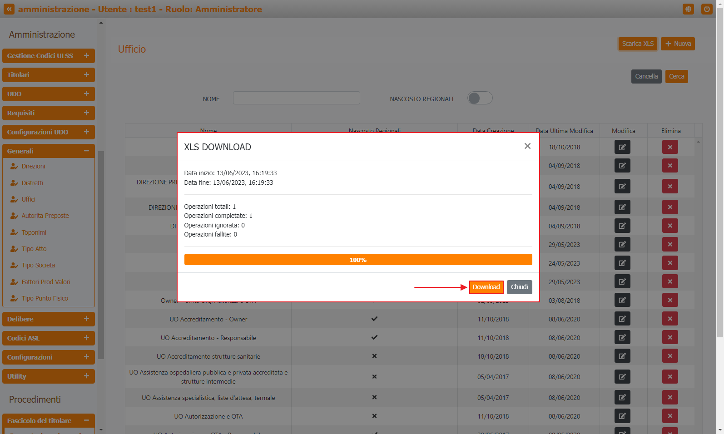Delete the UO Accreditamento - Responsabile row
The height and width of the screenshot is (434, 724).
coord(669,337)
